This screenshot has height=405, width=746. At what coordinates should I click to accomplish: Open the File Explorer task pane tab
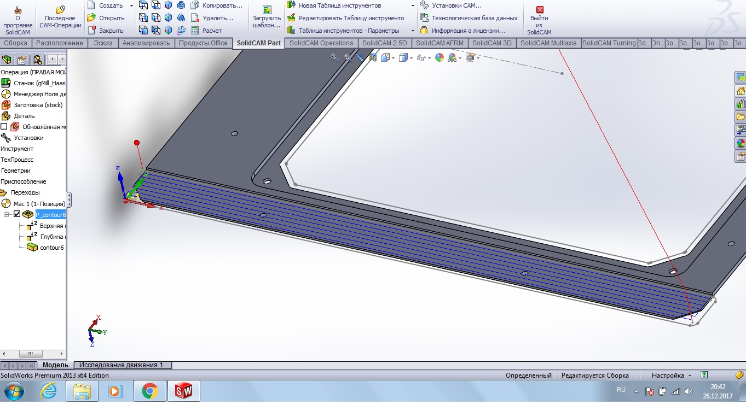(x=741, y=117)
